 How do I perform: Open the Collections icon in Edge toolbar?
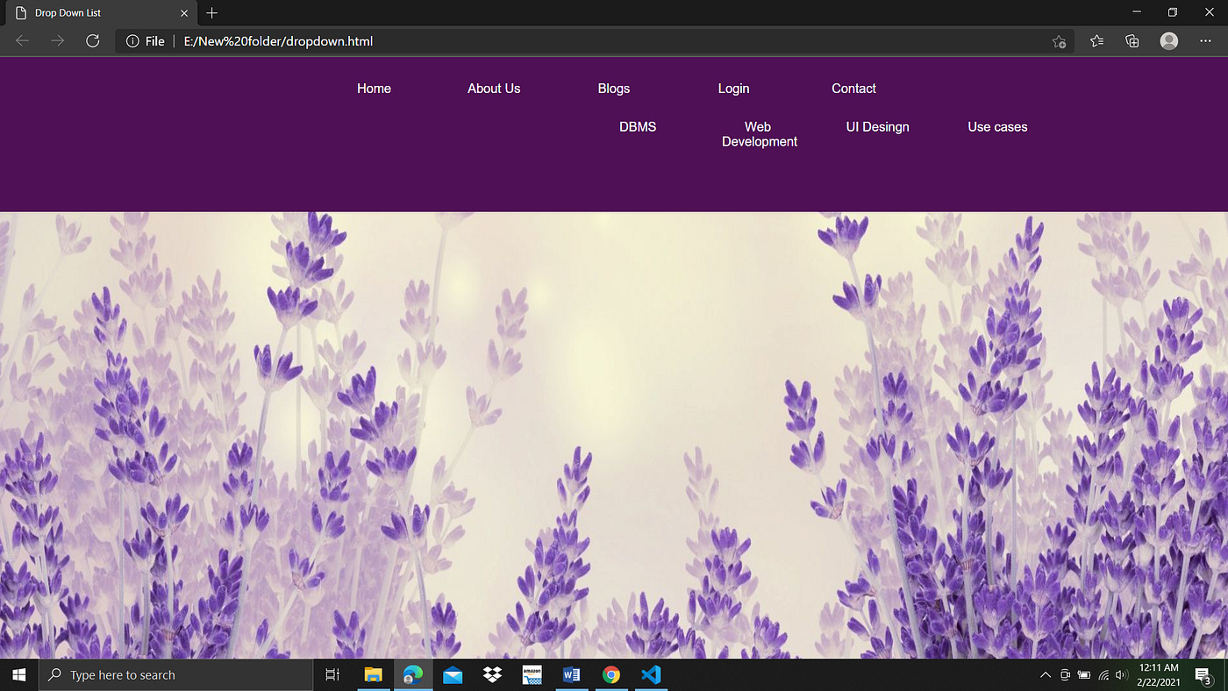coord(1132,41)
